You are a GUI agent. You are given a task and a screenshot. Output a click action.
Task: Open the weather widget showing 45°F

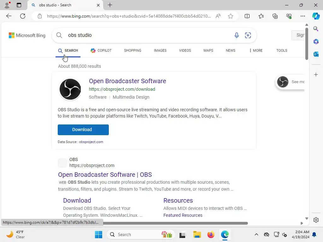point(15,234)
